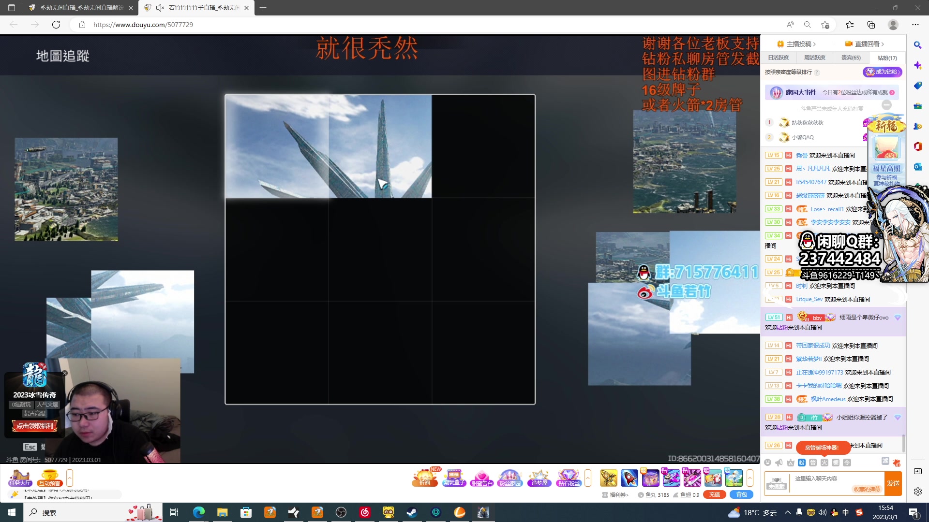Show hidden system tray icons

(787, 512)
